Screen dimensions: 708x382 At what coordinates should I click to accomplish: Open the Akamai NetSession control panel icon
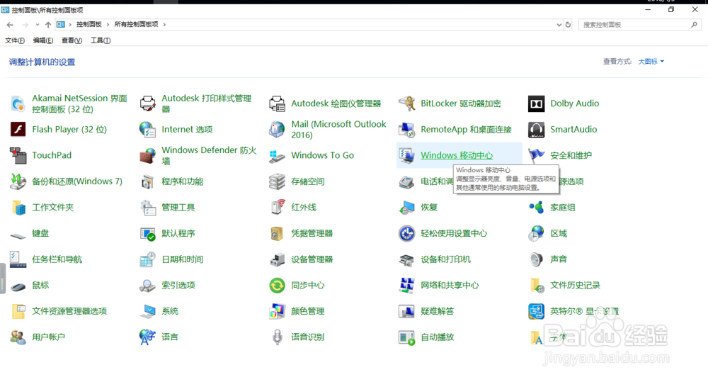18,103
